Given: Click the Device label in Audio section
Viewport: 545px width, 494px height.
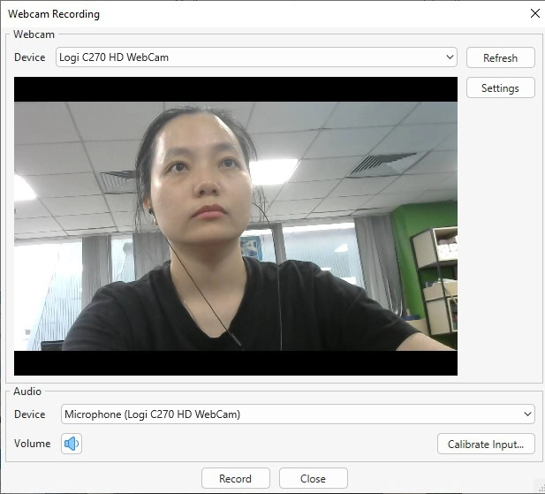Looking at the screenshot, I should coord(29,414).
